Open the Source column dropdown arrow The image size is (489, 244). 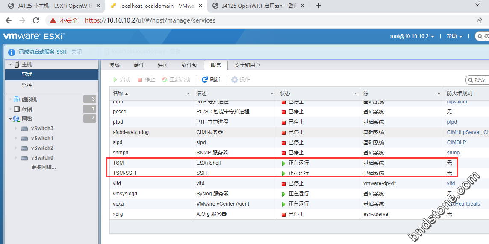point(439,93)
